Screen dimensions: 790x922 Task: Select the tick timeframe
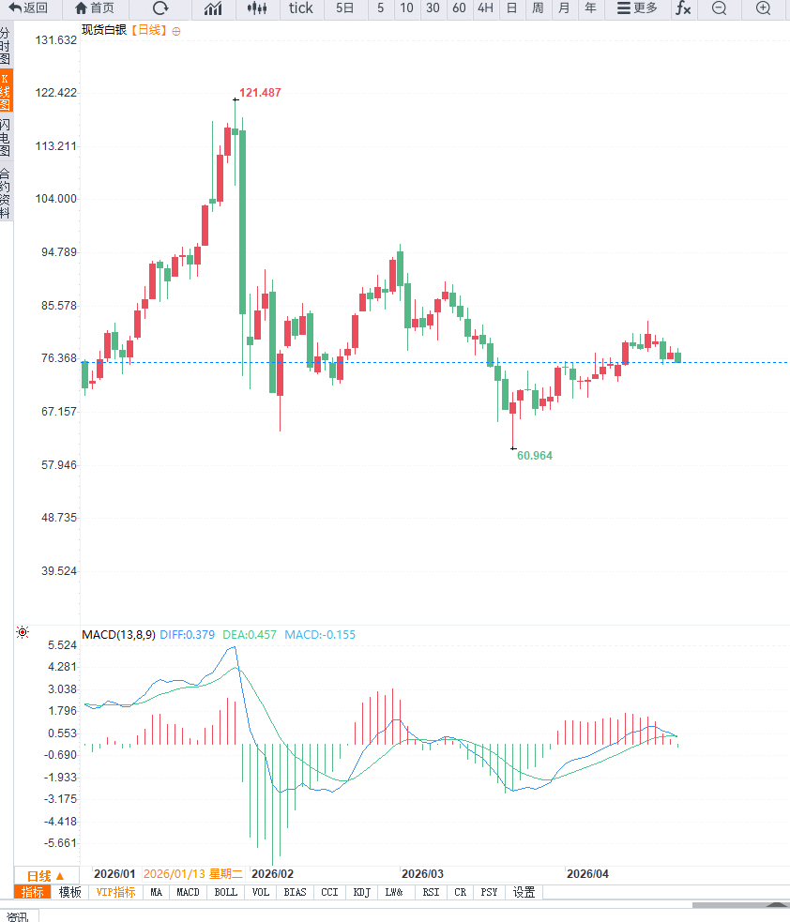[300, 8]
